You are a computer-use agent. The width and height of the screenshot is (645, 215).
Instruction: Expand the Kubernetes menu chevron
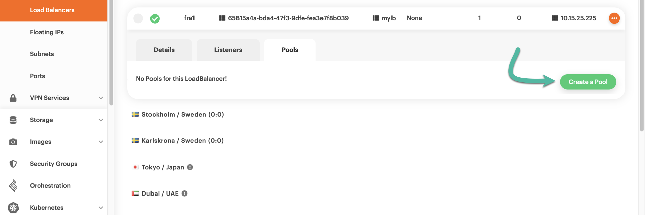(101, 208)
